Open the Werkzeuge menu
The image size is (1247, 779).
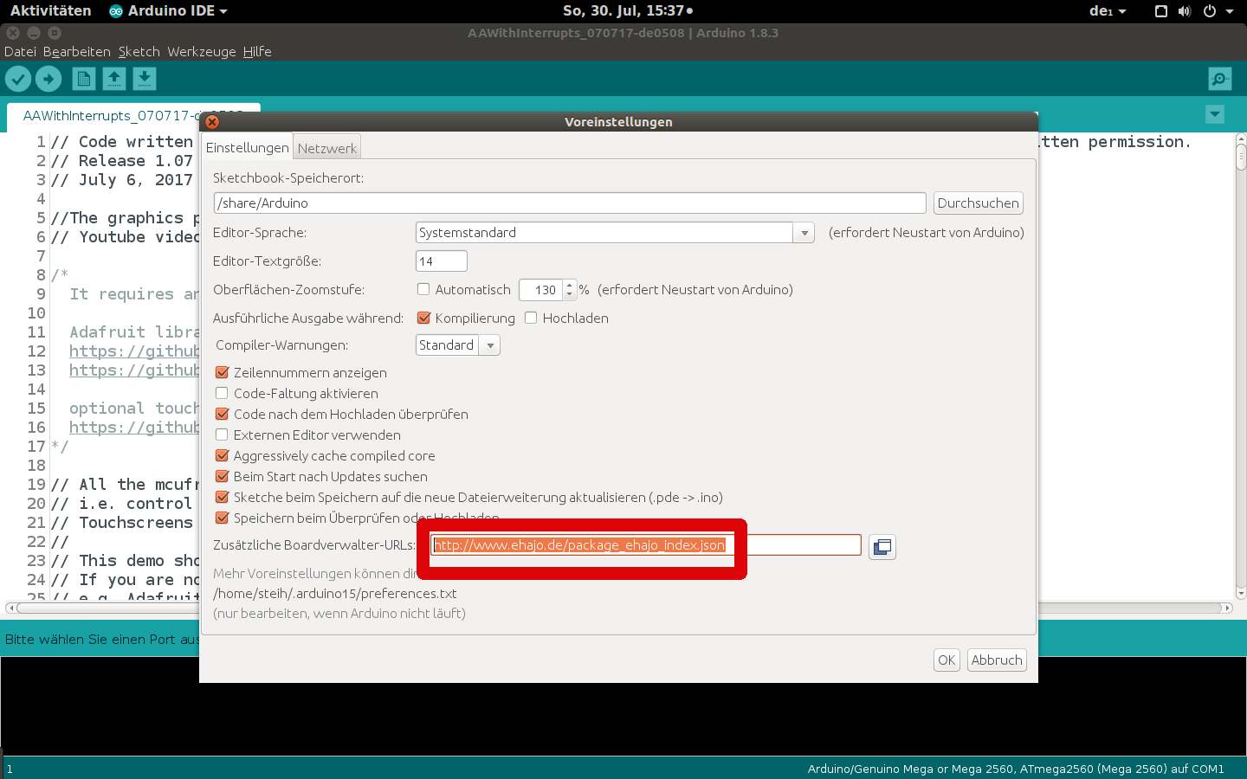point(201,52)
